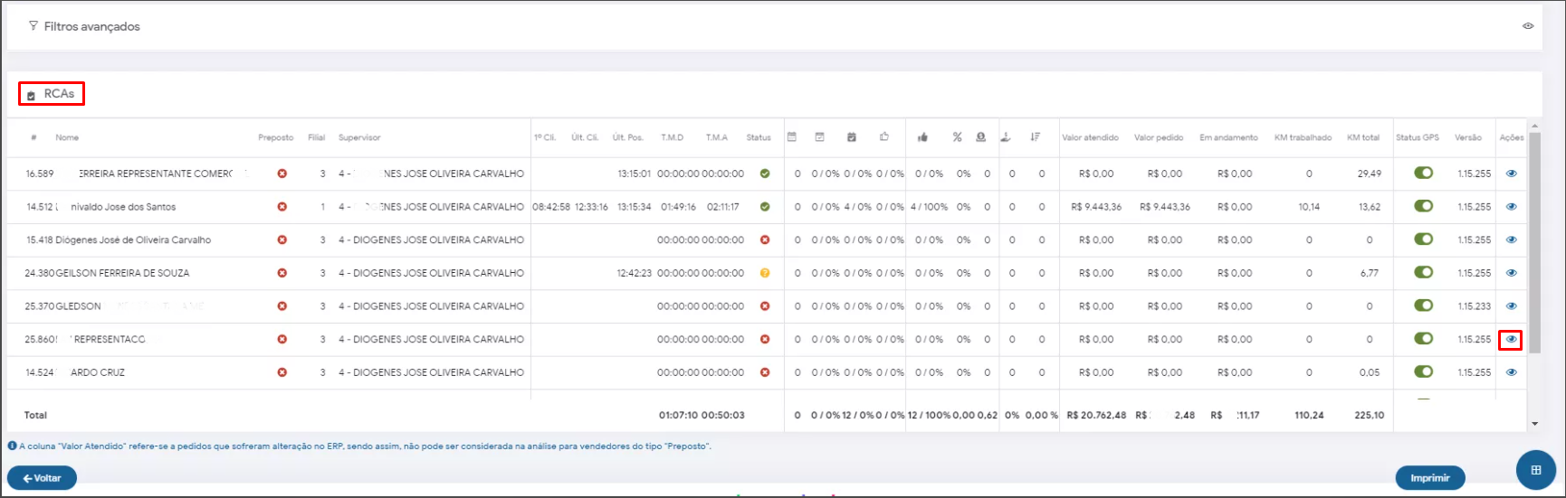Viewport: 1566px width, 498px height.
Task: Toggle GPS status for row 16.589
Action: point(1423,174)
